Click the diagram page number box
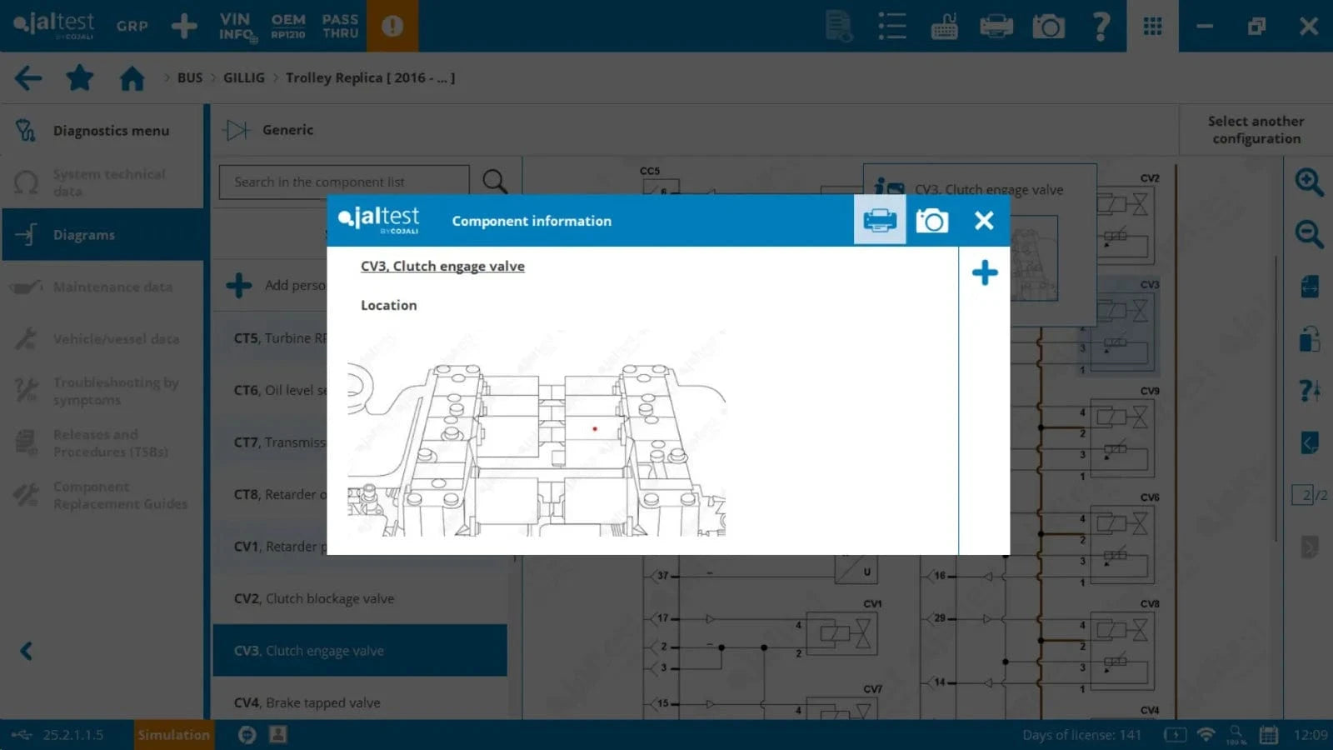Viewport: 1333px width, 750px height. click(1301, 495)
